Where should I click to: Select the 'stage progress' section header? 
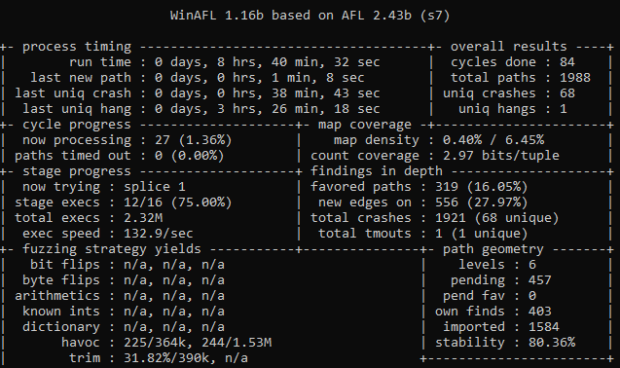[77, 171]
